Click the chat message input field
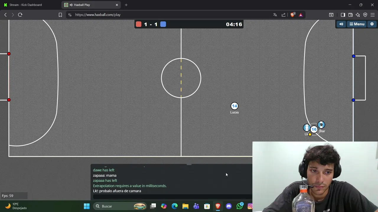 [173, 197]
